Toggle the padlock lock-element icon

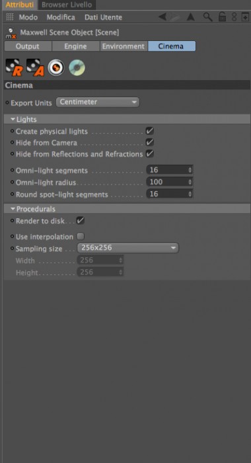coord(222,17)
